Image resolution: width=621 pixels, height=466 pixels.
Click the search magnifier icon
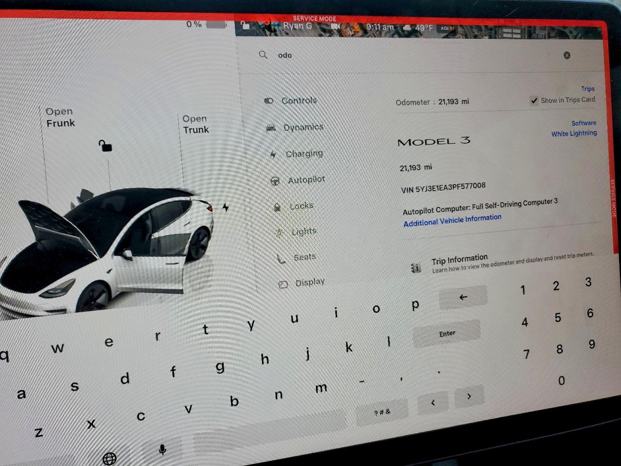[263, 55]
